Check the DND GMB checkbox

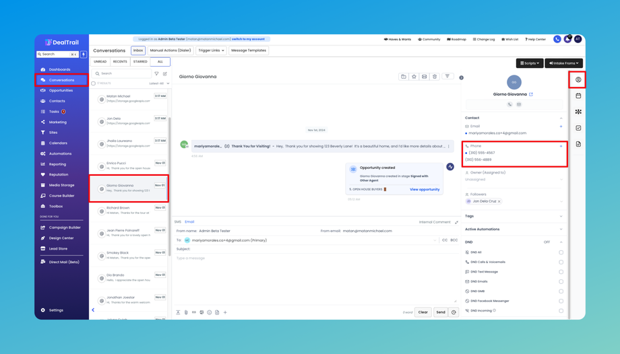pos(561,291)
